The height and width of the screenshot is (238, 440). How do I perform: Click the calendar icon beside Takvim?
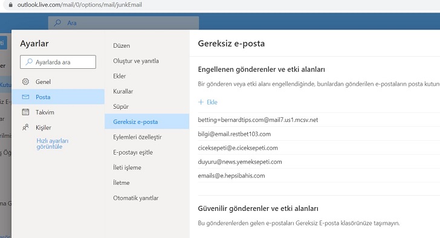[25, 112]
